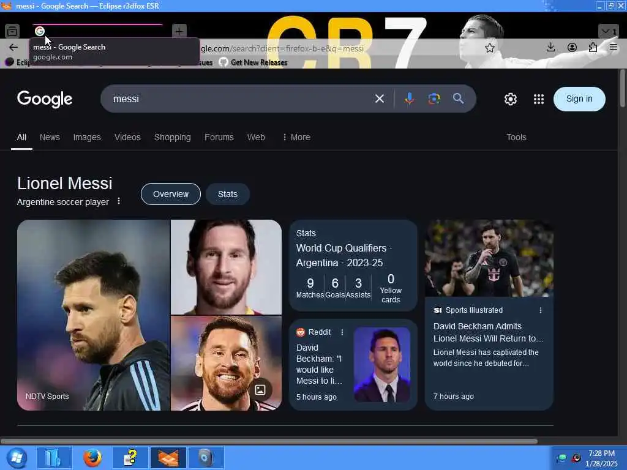Launch Firefox from the taskbar

[x=92, y=458]
